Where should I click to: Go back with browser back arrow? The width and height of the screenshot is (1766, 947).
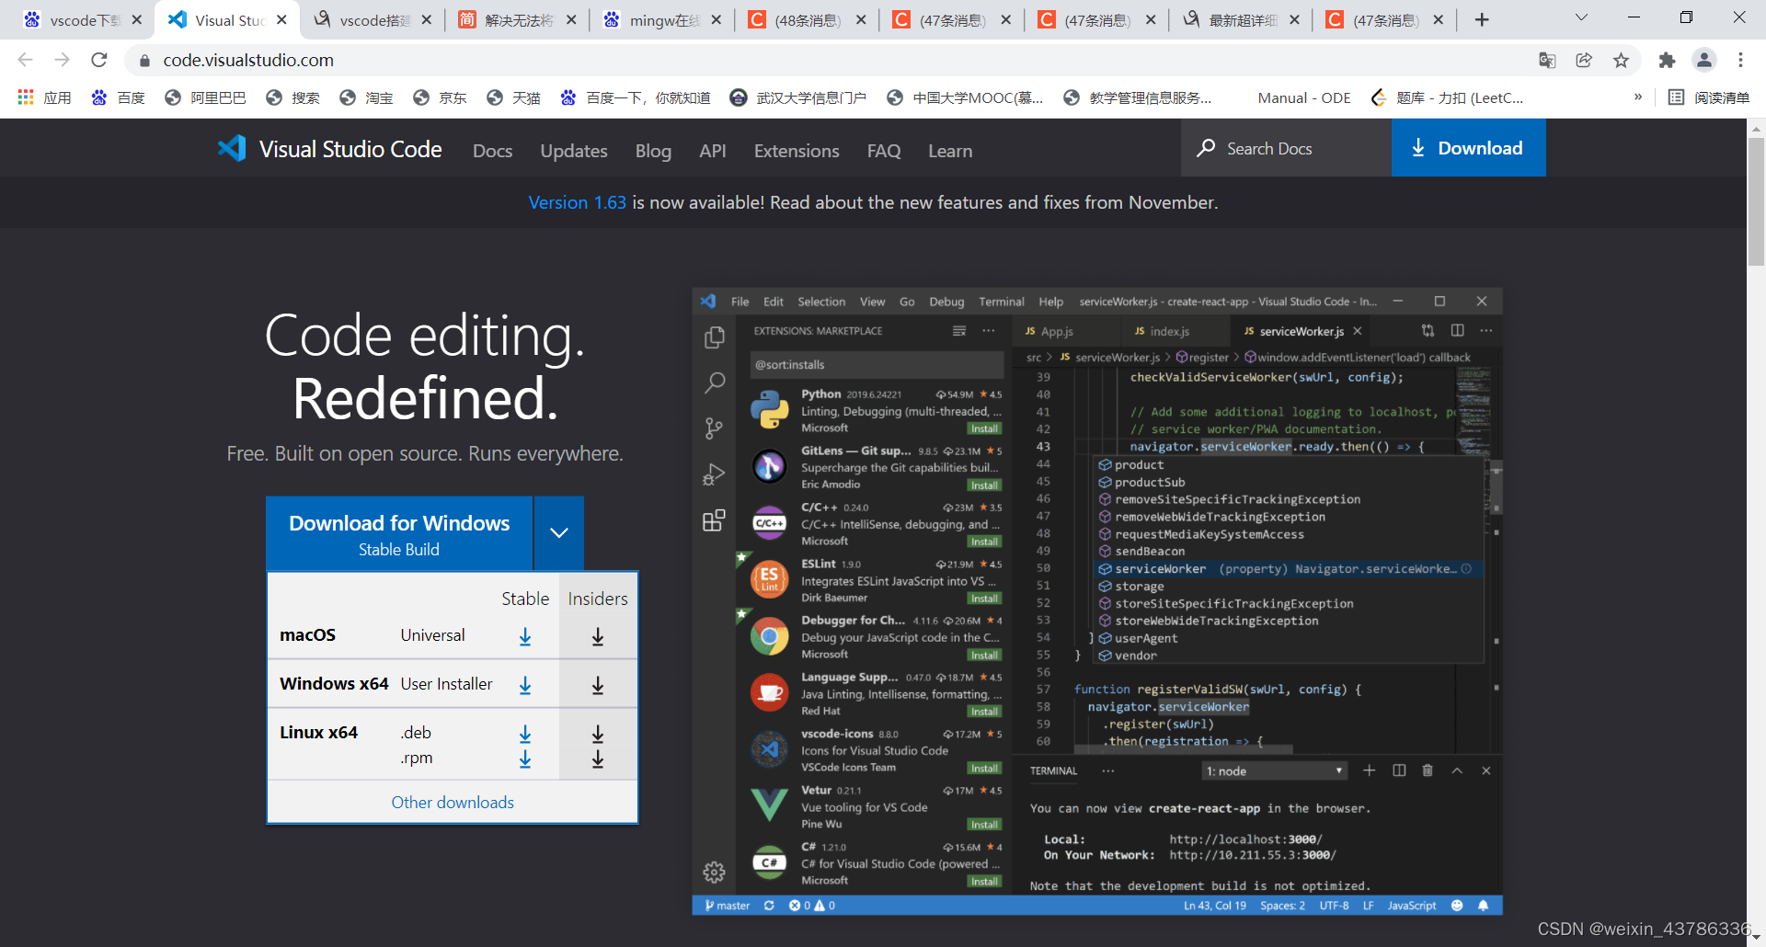(26, 60)
